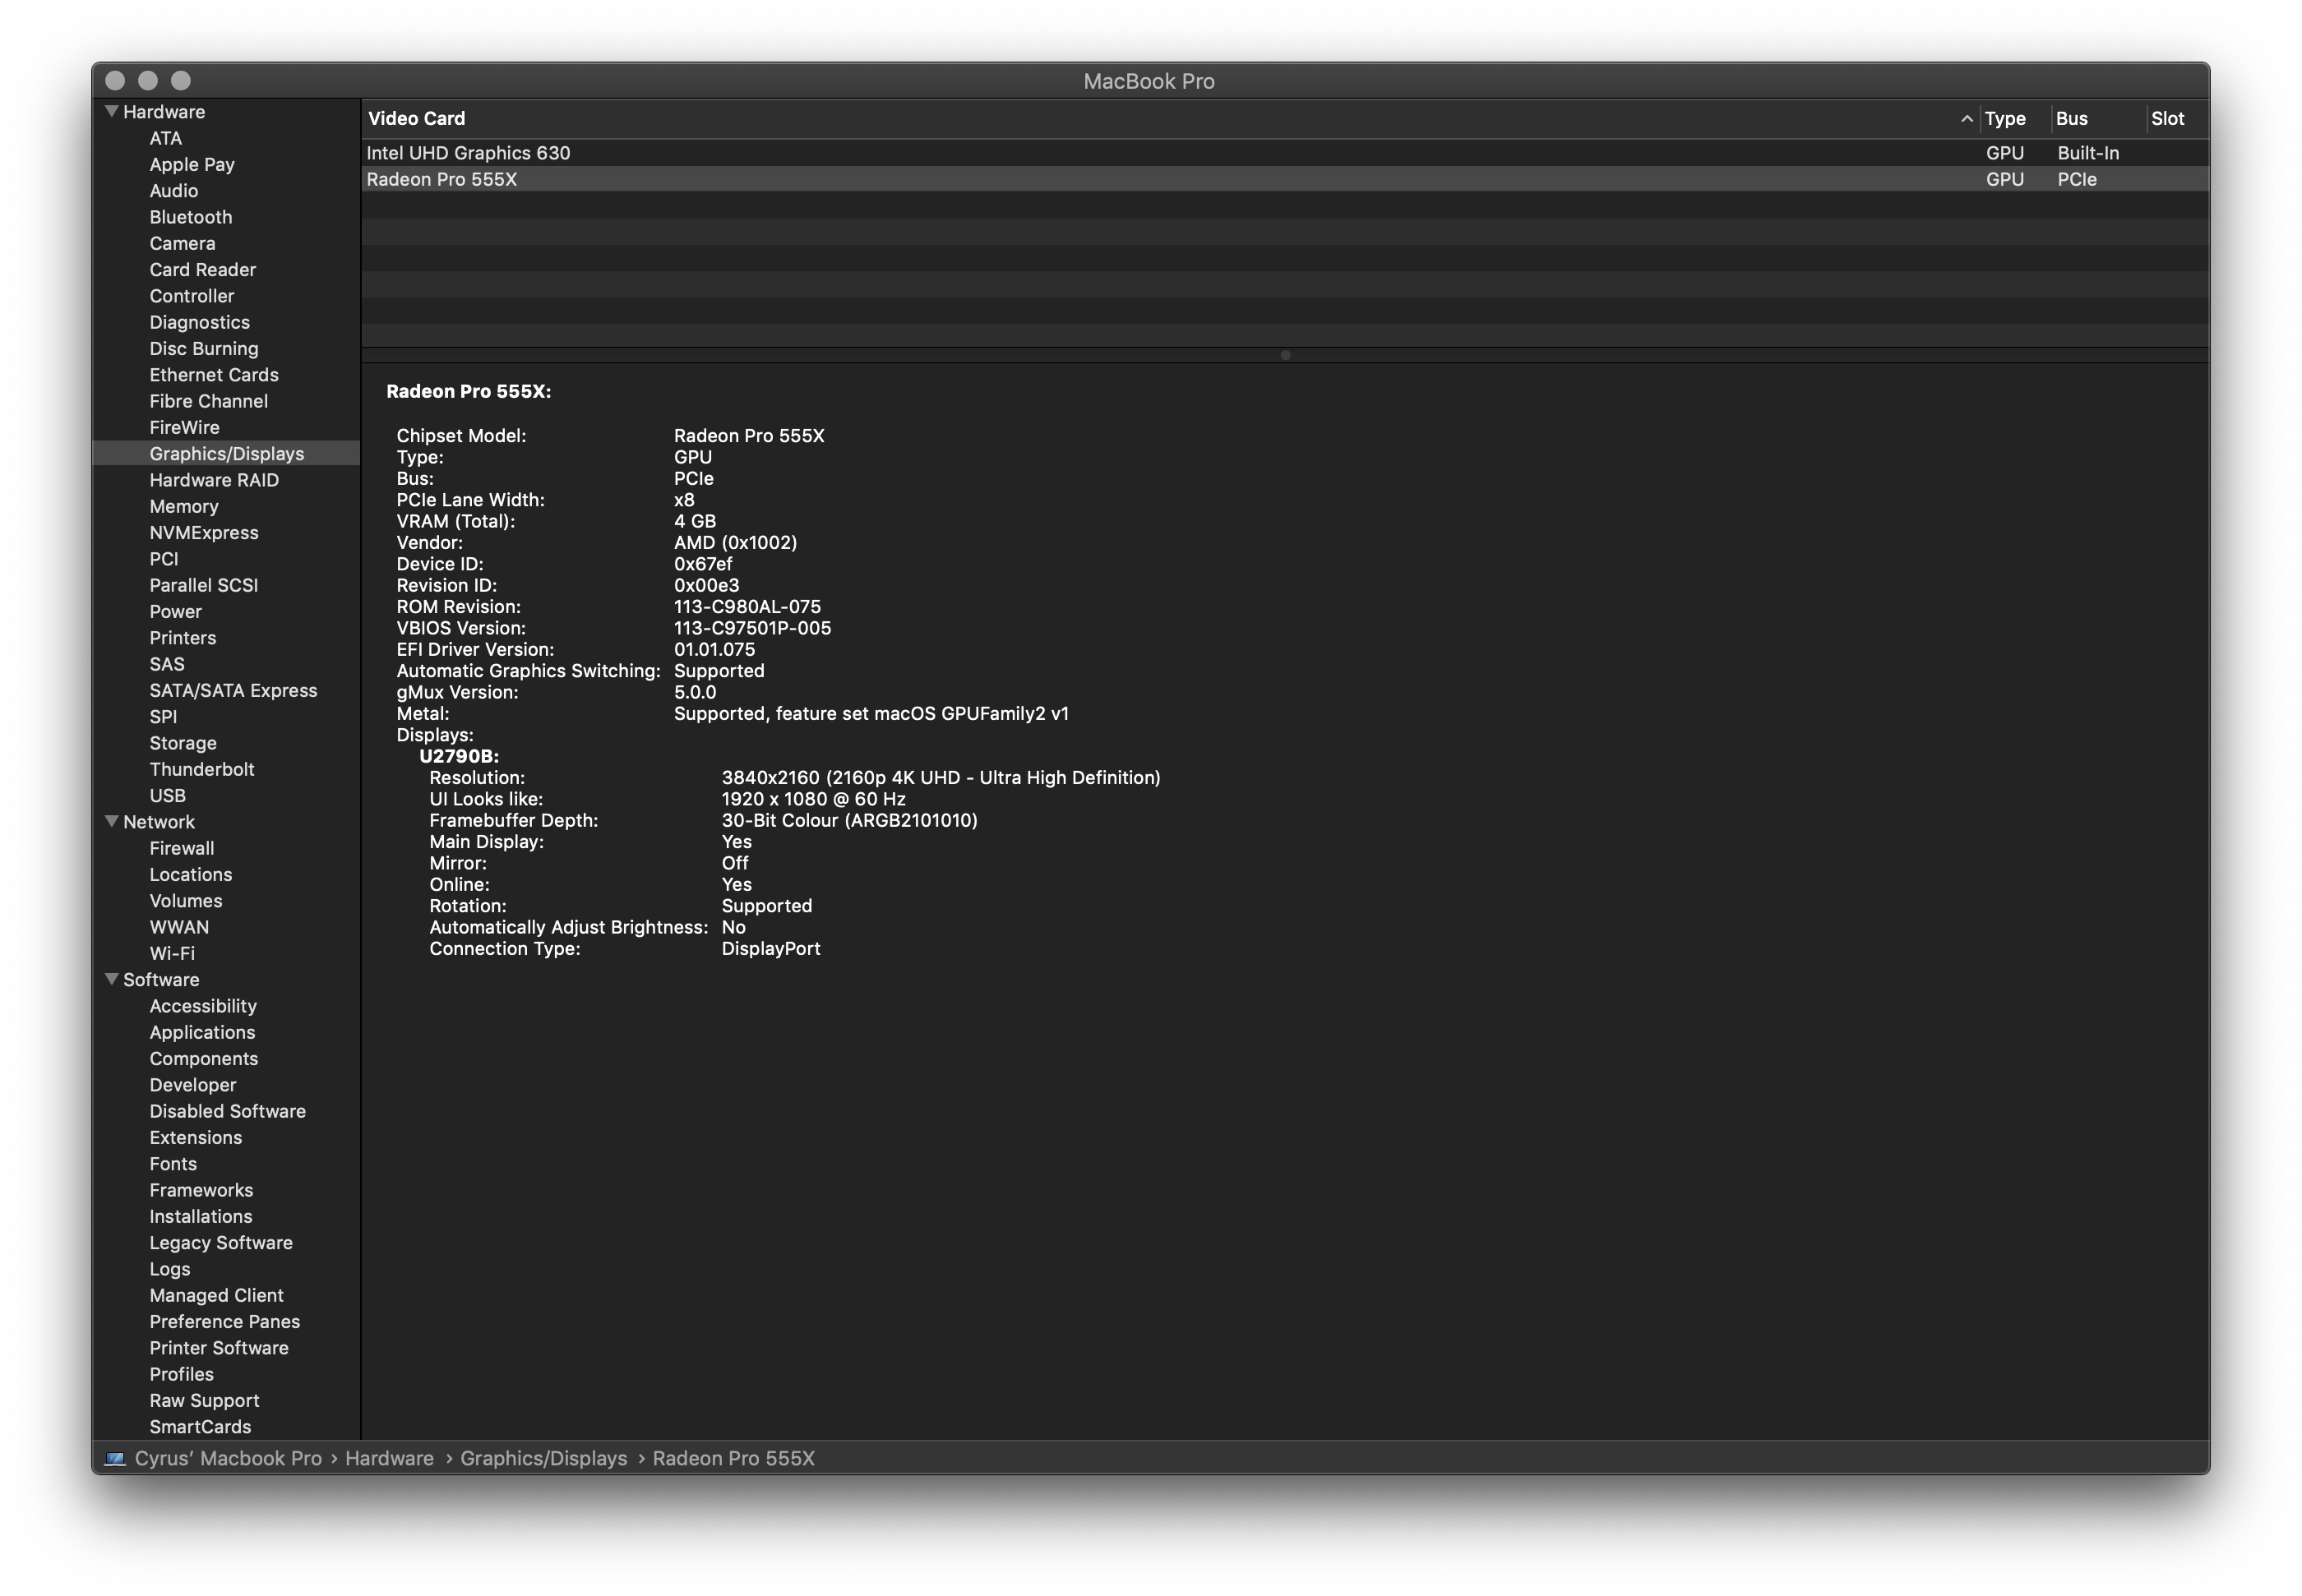Select SAS in the sidebar
Viewport: 2302px width, 1596px height.
(166, 664)
